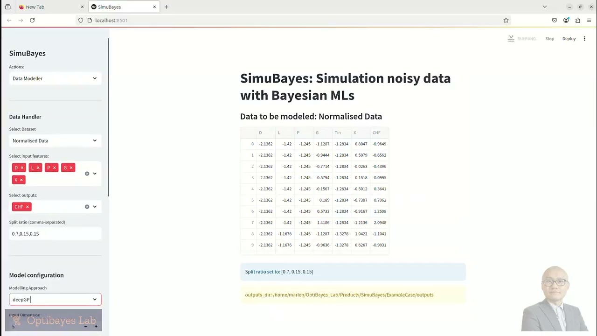
Task: Open Firefox View from tab bar icon
Action: coord(8,7)
